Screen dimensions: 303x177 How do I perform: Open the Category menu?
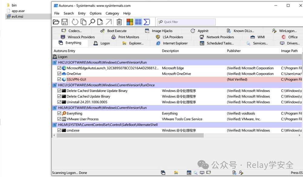[112, 13]
